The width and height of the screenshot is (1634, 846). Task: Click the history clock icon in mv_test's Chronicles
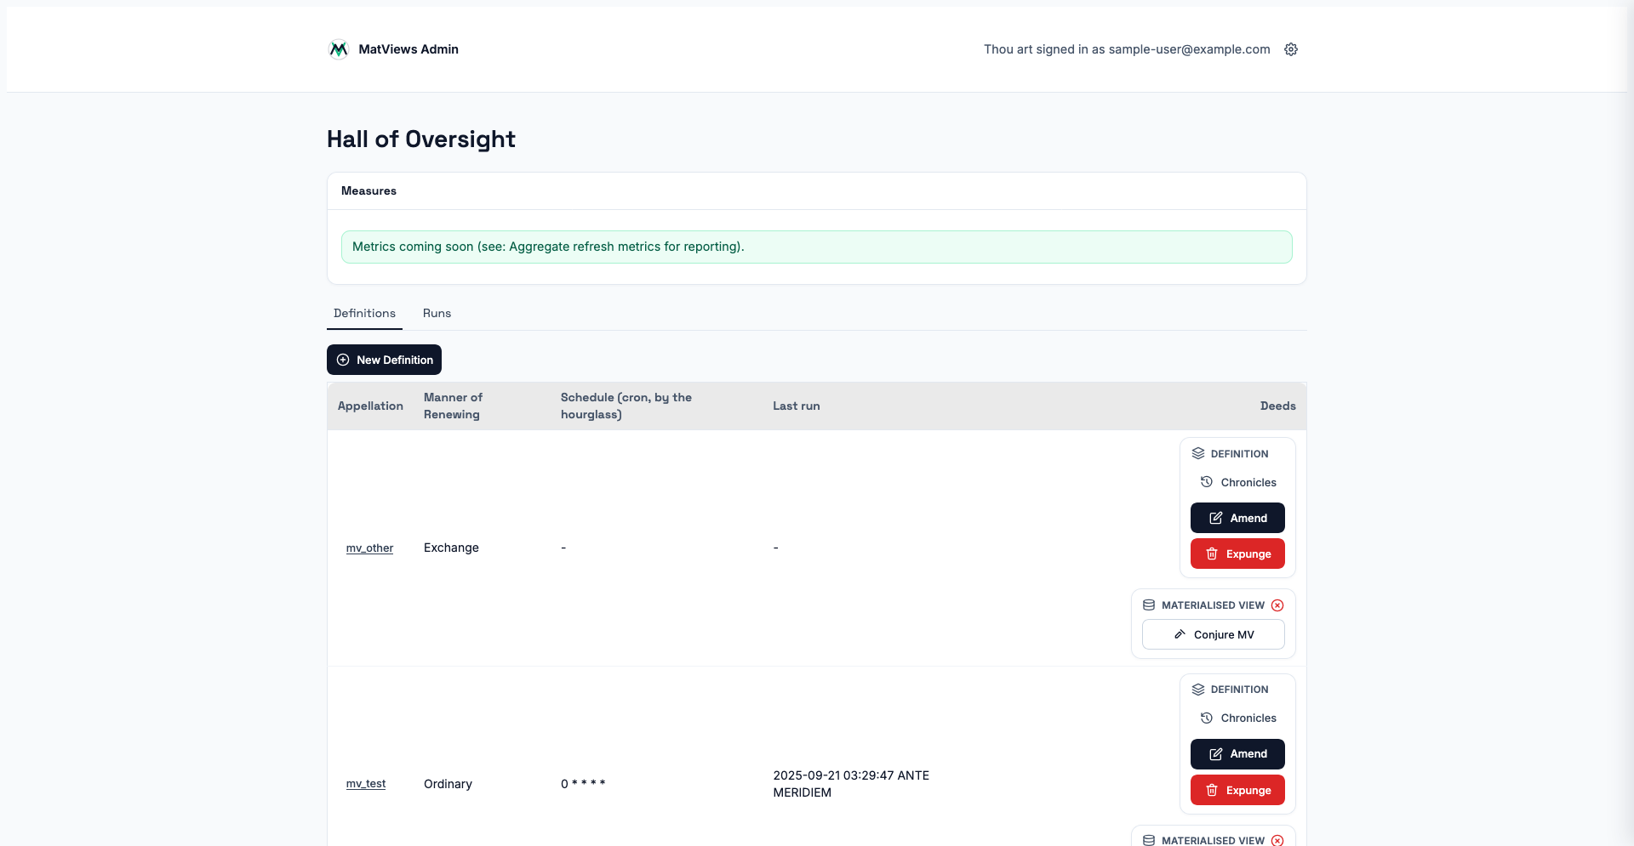click(x=1207, y=718)
